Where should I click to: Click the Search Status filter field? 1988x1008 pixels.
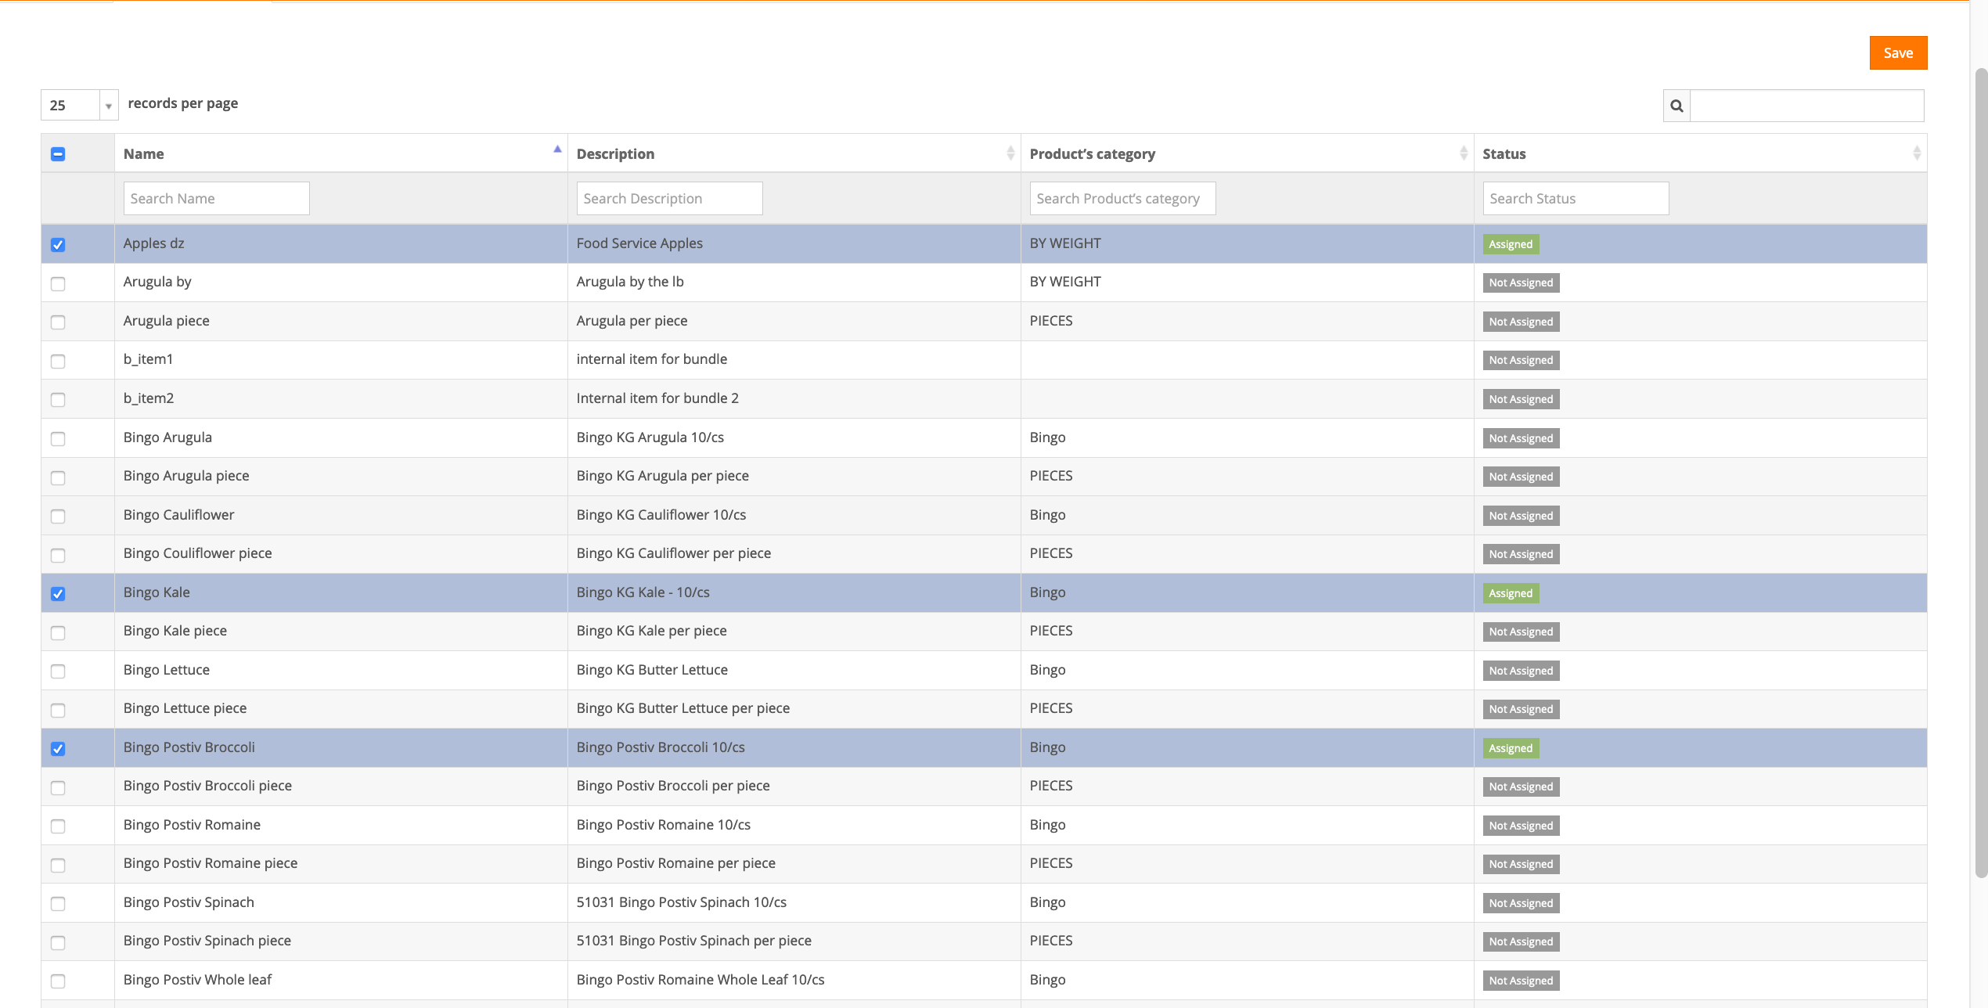click(1575, 199)
